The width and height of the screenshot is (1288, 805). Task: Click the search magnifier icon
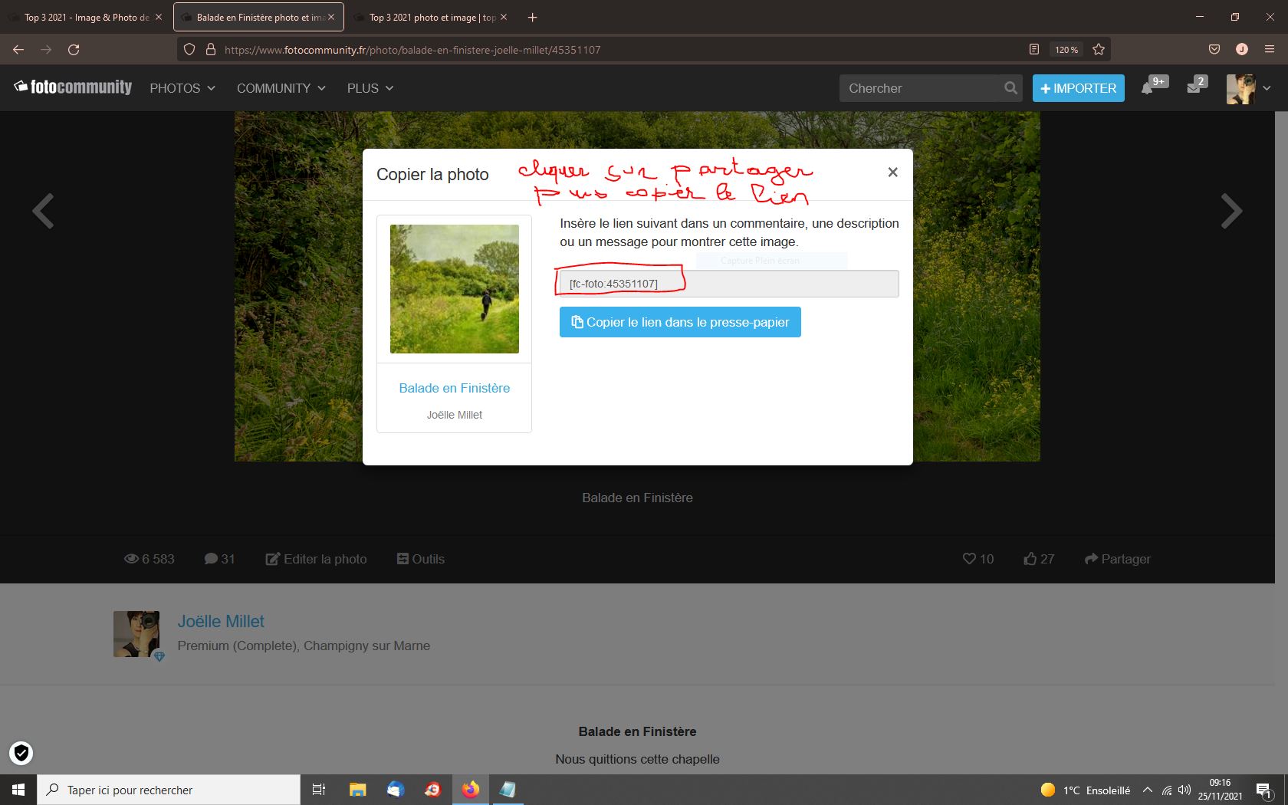coord(1011,88)
